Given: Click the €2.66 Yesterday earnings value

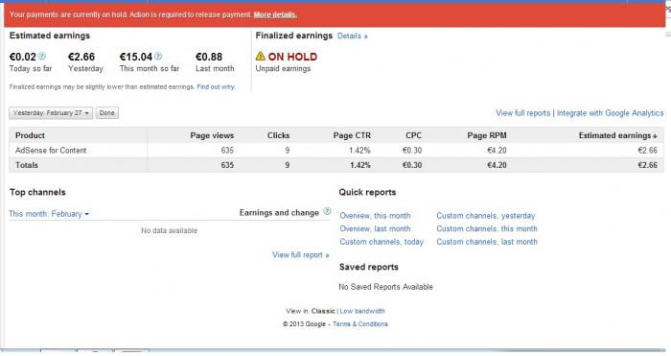Looking at the screenshot, I should tap(81, 57).
